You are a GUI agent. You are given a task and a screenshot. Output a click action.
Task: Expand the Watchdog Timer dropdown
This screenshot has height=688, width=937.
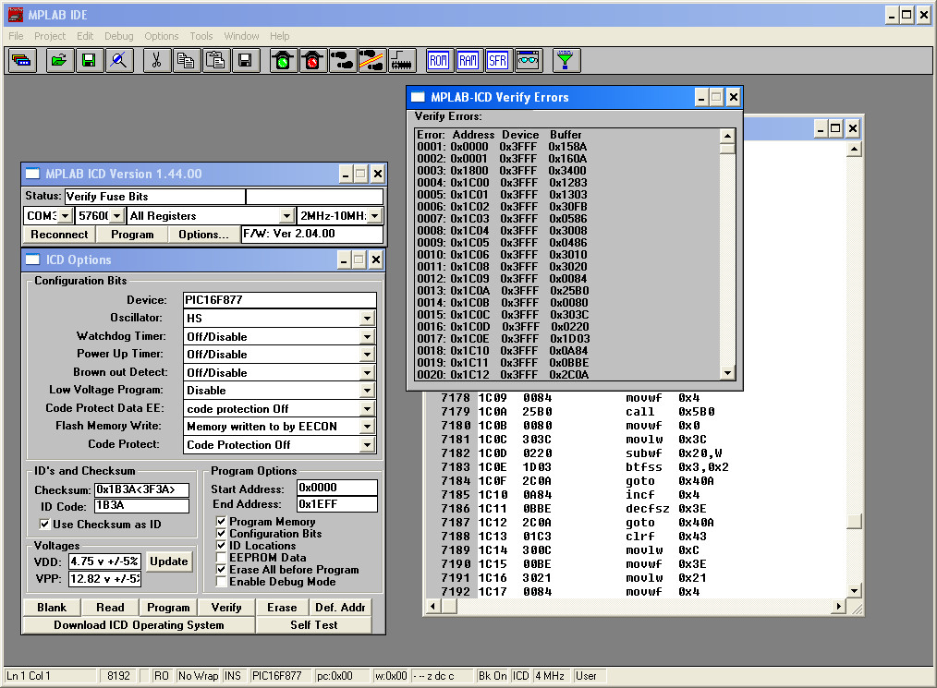(368, 337)
